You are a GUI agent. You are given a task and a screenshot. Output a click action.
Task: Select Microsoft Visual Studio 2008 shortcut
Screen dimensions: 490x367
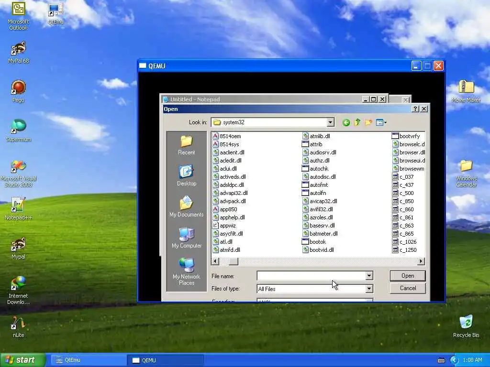(x=19, y=173)
